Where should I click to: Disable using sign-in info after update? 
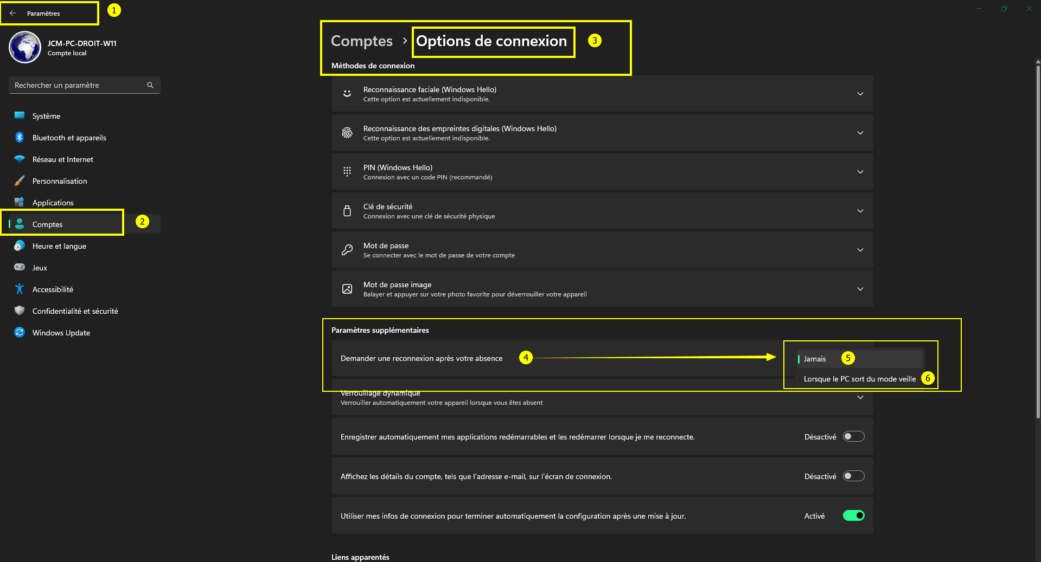click(x=854, y=516)
